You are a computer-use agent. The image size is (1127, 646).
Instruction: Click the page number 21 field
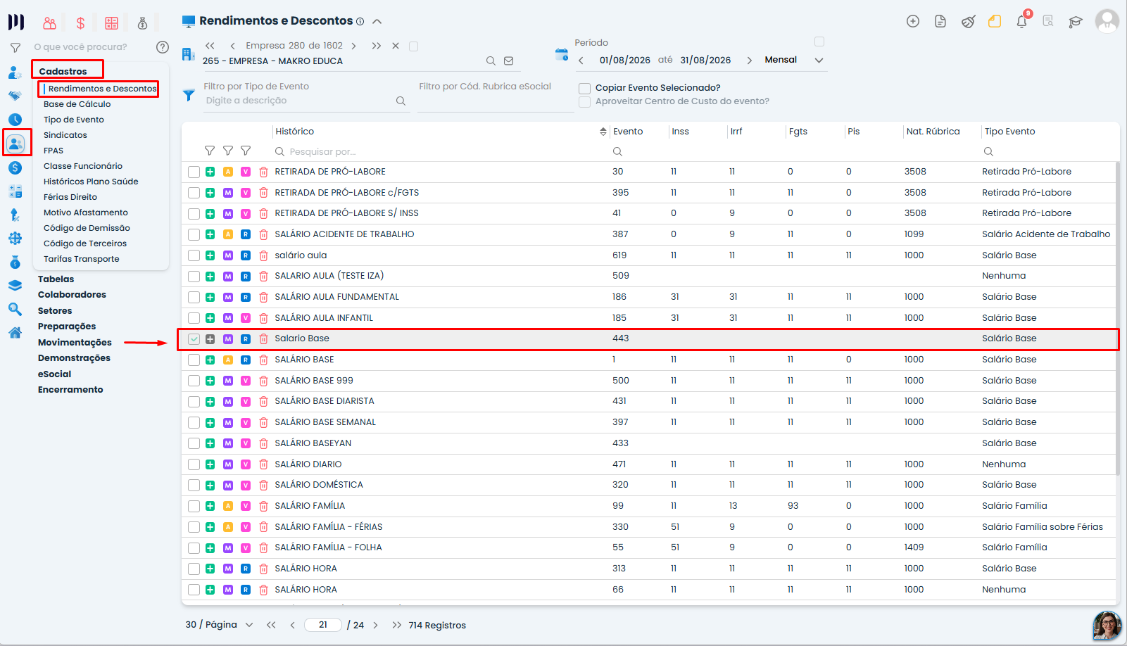(323, 625)
